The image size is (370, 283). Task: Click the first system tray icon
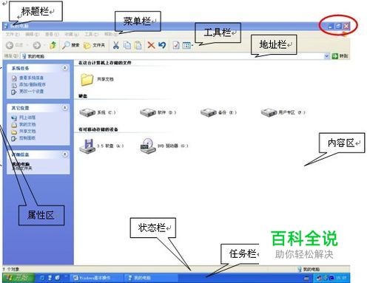click(320, 278)
